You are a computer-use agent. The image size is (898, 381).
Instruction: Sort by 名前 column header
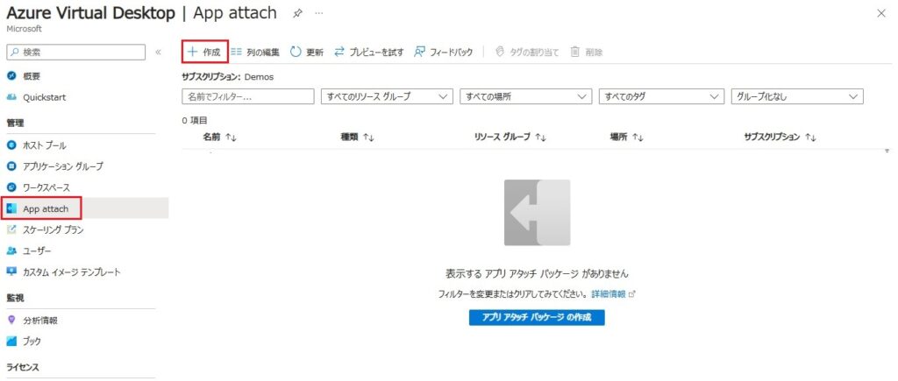click(x=220, y=138)
